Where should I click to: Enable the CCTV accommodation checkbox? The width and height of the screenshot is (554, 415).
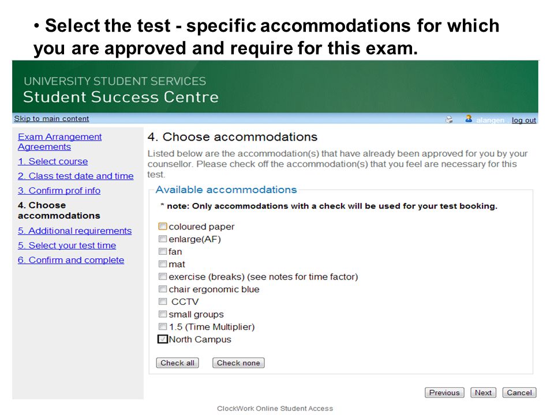(x=163, y=301)
